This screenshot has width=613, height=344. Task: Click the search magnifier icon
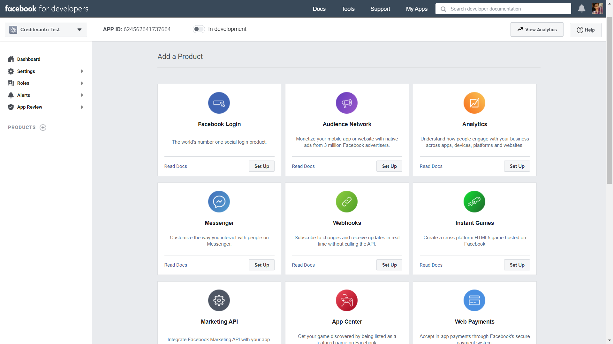tap(443, 9)
